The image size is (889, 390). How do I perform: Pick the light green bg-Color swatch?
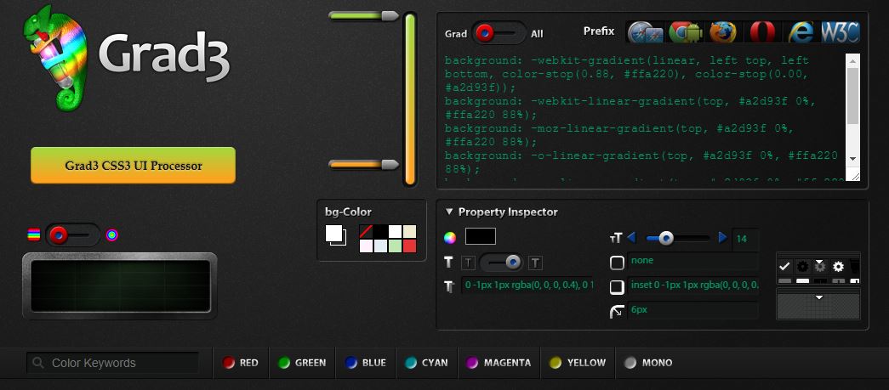click(x=396, y=246)
